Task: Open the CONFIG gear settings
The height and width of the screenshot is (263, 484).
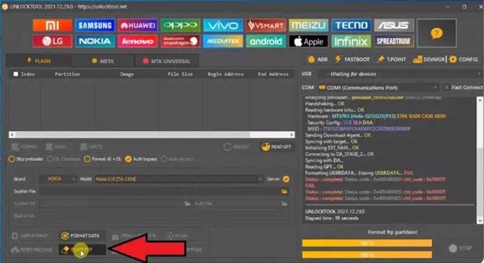Action: (463, 59)
